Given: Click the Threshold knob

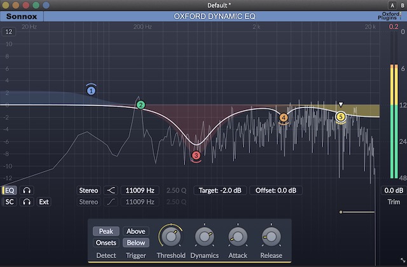Looking at the screenshot, I should pos(170,237).
